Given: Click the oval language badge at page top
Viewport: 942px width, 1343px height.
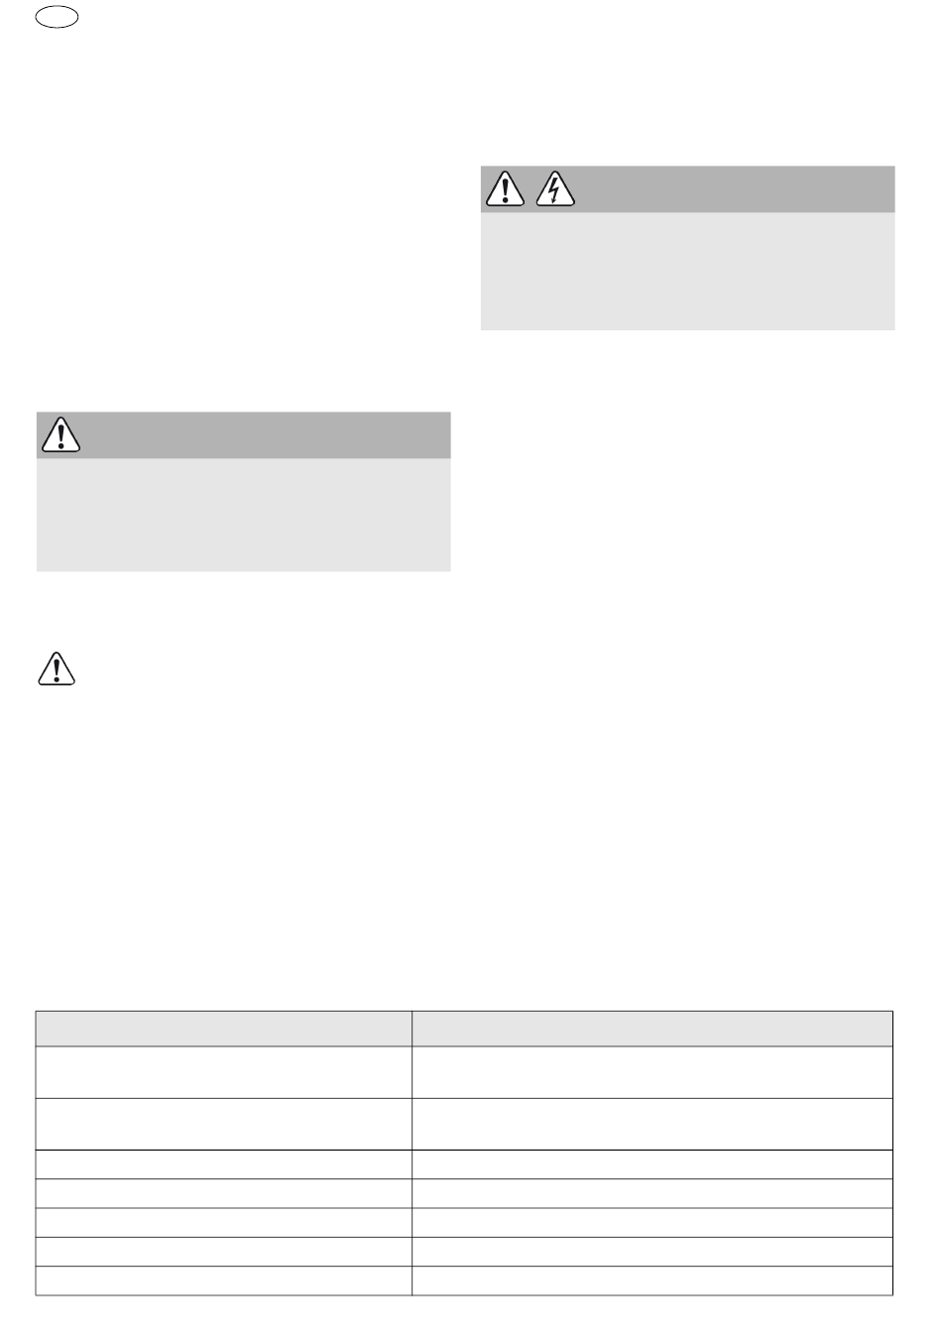Looking at the screenshot, I should tap(57, 16).
